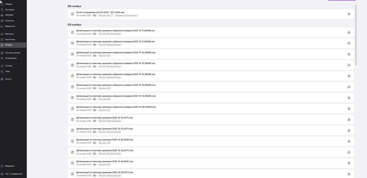
Task: Download paid storage file 2025-10-30_14771.xlsx
Action: click(349, 152)
